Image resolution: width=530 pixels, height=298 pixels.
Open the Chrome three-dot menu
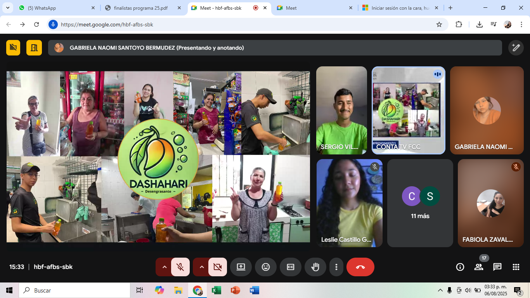coord(521,24)
